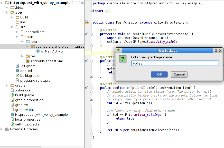Click the gradle.properties file icon
The height and width of the screenshot is (148, 224).
pyautogui.click(x=12, y=100)
